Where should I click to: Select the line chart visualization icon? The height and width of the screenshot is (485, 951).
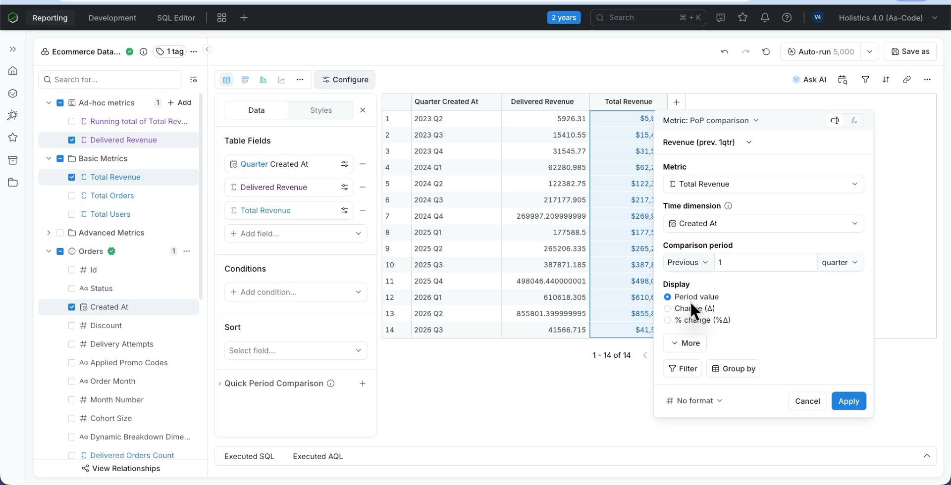pos(282,80)
